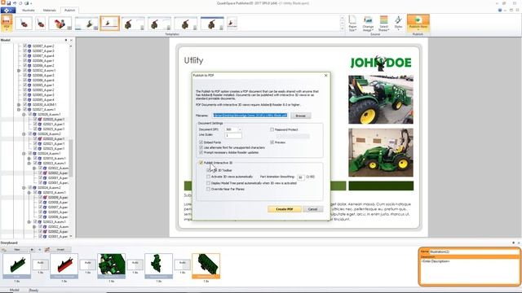Click the Part Animation Smoothing value field

[x=301, y=177]
